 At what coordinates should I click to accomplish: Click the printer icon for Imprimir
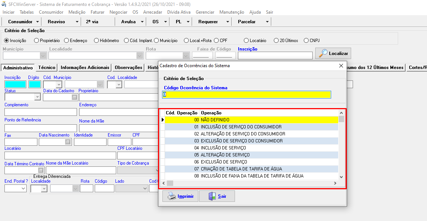coord(172,196)
